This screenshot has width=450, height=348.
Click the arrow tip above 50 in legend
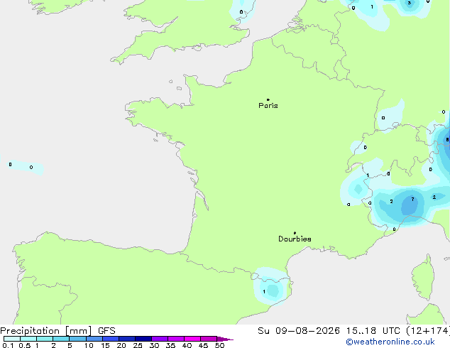225,339
